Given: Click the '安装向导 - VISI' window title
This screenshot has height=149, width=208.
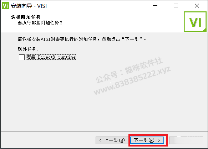Looking at the screenshot, I should [29, 6].
